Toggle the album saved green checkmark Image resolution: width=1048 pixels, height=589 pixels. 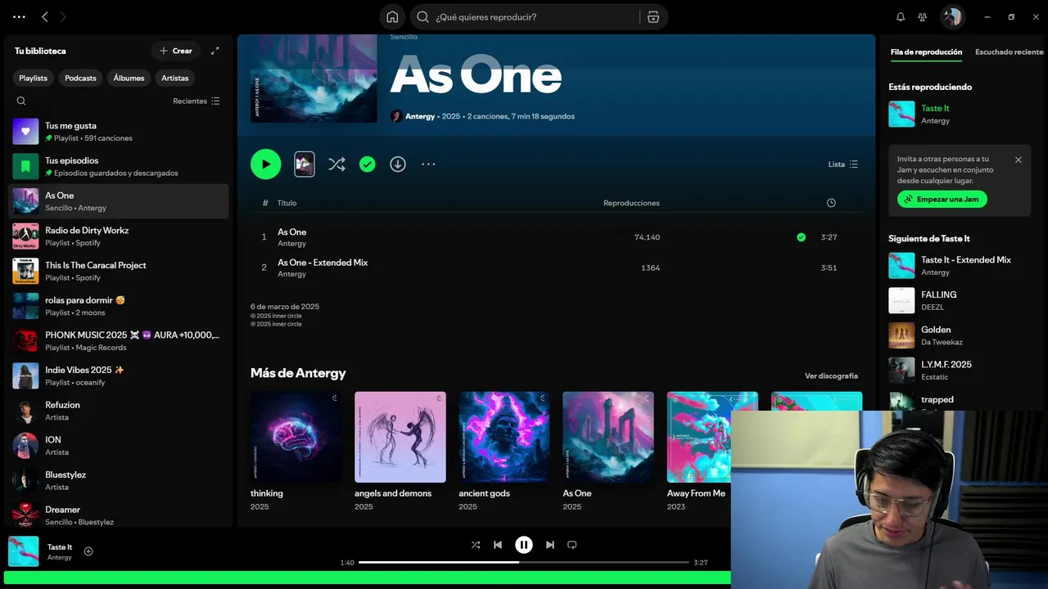coord(367,164)
